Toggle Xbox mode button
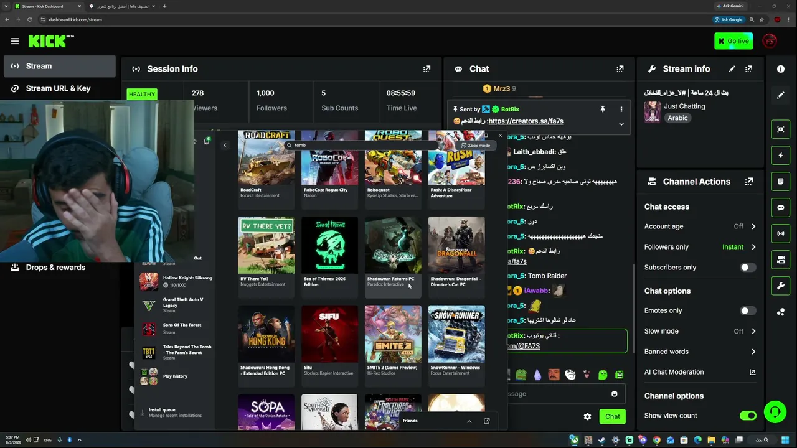Image resolution: width=797 pixels, height=448 pixels. coord(476,146)
